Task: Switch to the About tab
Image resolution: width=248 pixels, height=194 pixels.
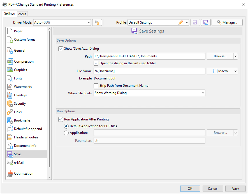Action: [22, 14]
